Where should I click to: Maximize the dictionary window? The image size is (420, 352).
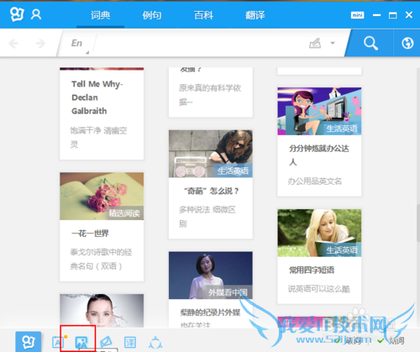[393, 15]
